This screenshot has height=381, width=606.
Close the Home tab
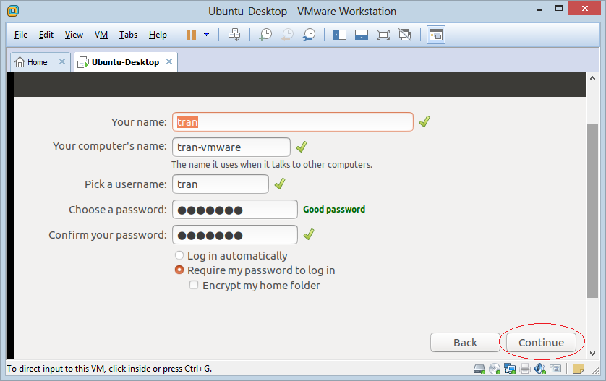(x=62, y=62)
